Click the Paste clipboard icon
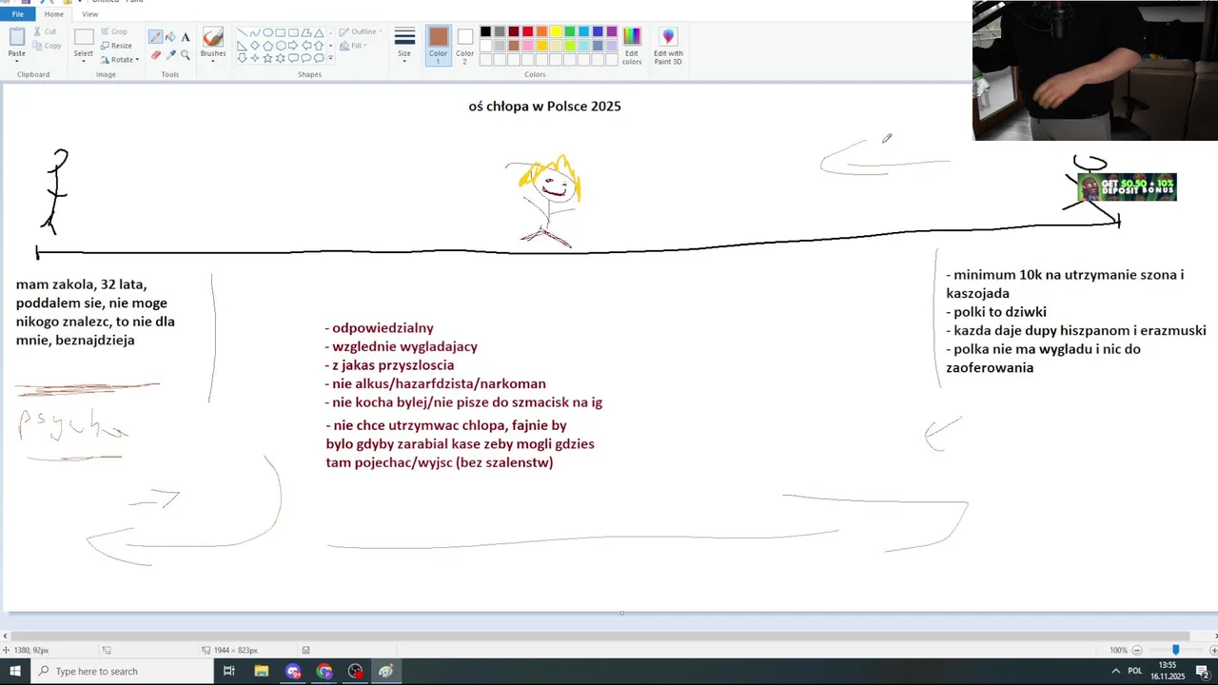The height and width of the screenshot is (685, 1218). pos(17,37)
